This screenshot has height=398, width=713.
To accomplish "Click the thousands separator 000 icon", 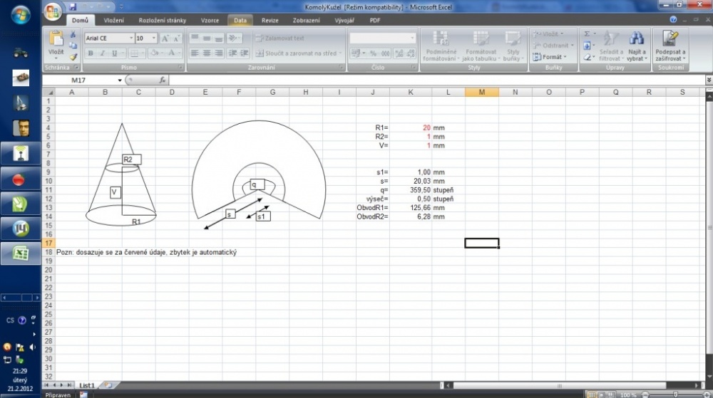I will (386, 53).
